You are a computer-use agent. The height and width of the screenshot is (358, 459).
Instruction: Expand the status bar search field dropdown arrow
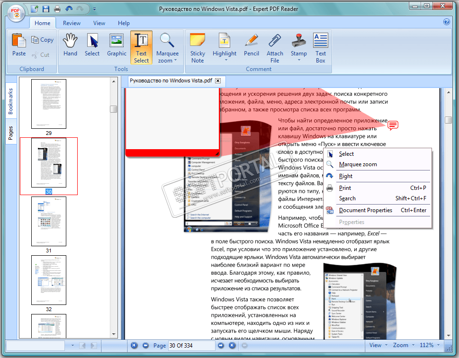tap(72, 346)
